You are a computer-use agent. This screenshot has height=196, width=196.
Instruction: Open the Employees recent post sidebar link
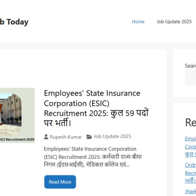(190, 147)
